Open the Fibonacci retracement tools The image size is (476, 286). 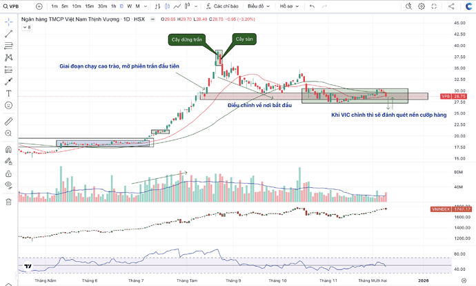(x=8, y=46)
